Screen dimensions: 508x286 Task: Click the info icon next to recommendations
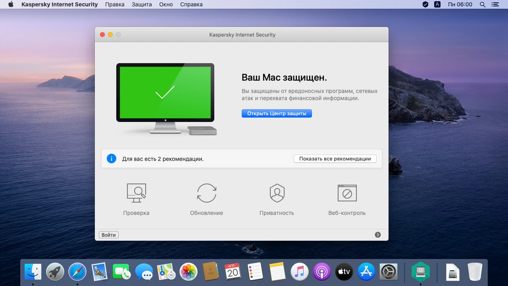(112, 158)
